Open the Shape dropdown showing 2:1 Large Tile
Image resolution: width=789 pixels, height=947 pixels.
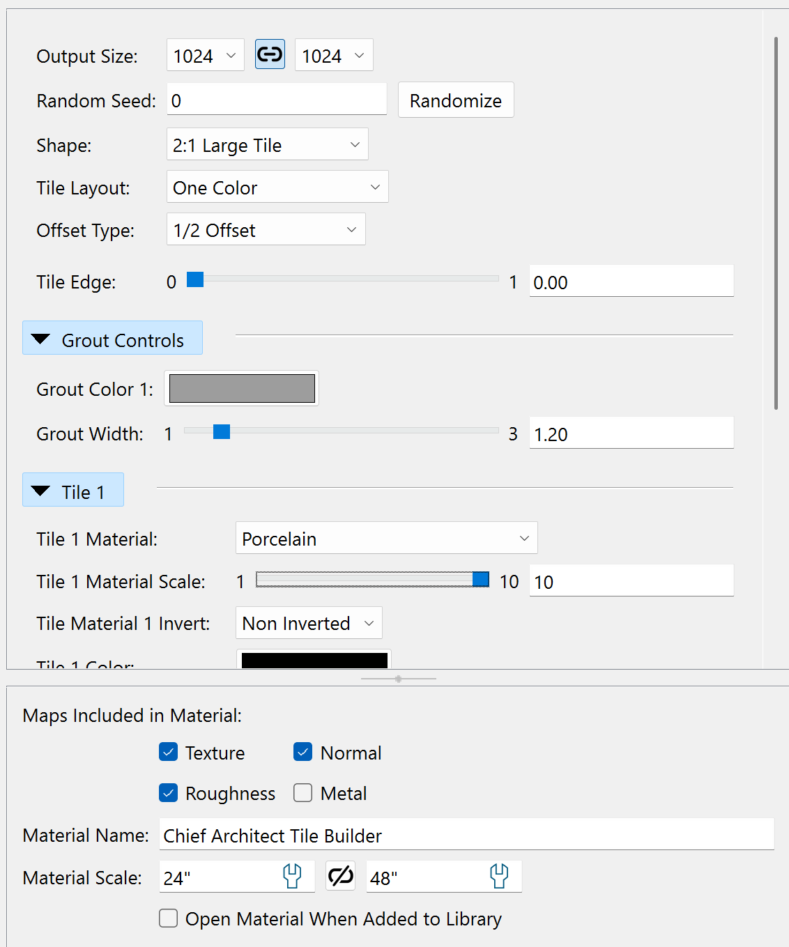click(x=267, y=145)
